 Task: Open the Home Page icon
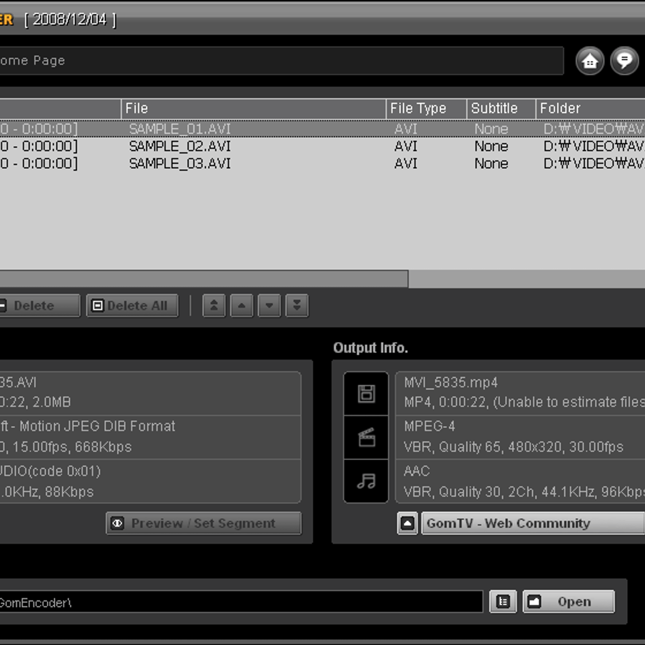(590, 61)
